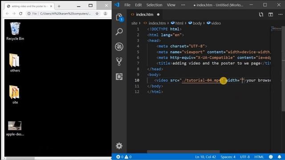Viewport: 285px width, 160px height.
Task: Click the editor minimap
Action: coord(276,28)
